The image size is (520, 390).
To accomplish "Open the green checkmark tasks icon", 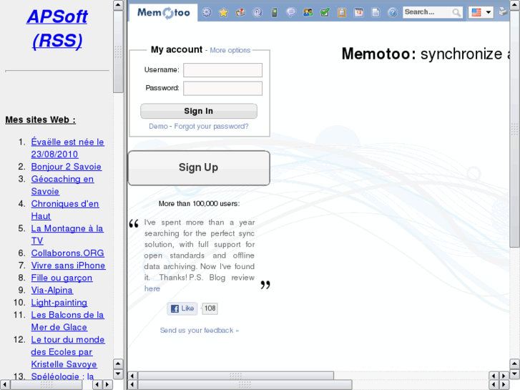I will [325, 13].
